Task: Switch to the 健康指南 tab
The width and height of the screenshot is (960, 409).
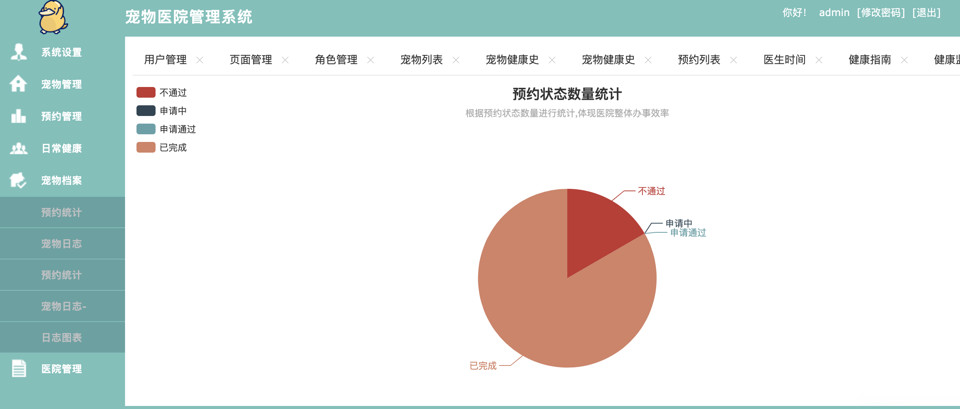Action: pyautogui.click(x=868, y=60)
